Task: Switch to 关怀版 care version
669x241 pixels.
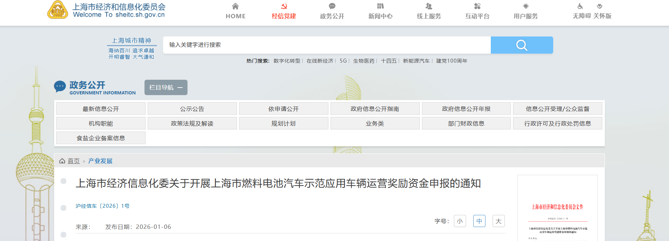Action: point(602,16)
